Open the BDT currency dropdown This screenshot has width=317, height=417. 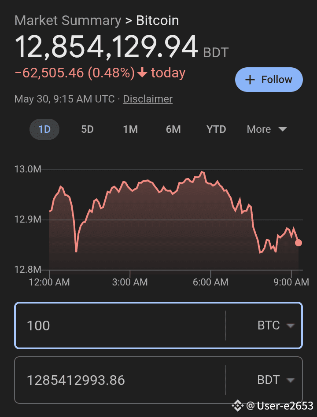pos(276,380)
